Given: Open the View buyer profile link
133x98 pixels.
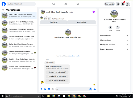Looking at the screenshot, I should click(x=74, y=56).
